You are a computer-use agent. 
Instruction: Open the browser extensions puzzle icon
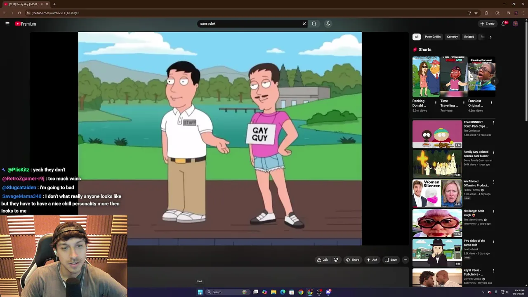(x=486, y=13)
